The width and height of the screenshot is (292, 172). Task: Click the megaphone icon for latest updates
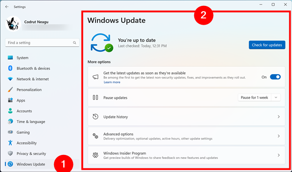tap(96, 77)
